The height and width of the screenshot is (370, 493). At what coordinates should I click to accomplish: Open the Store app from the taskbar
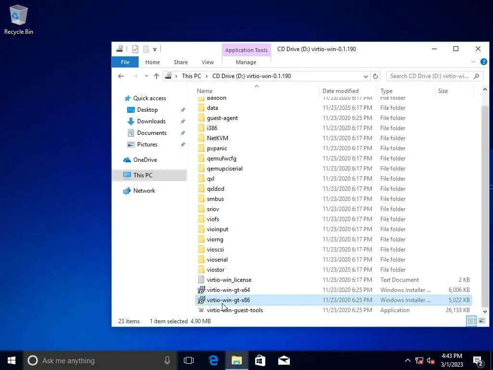260,360
